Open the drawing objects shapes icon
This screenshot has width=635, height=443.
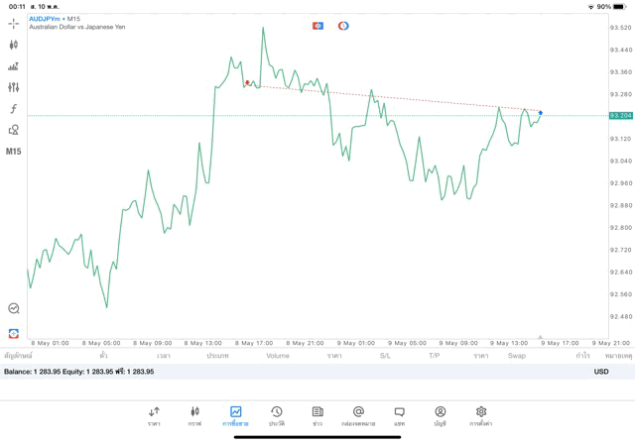13,130
